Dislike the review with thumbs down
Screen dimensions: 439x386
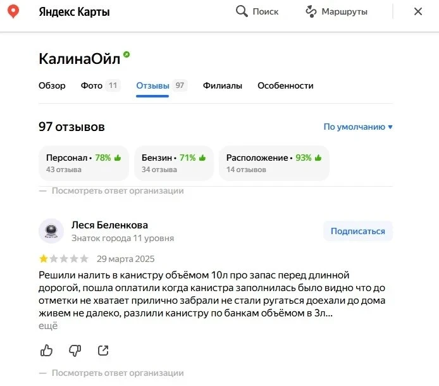[x=75, y=350]
